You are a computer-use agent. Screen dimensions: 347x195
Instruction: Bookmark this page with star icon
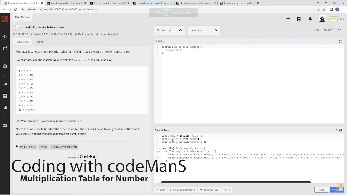pyautogui.click(x=324, y=9)
